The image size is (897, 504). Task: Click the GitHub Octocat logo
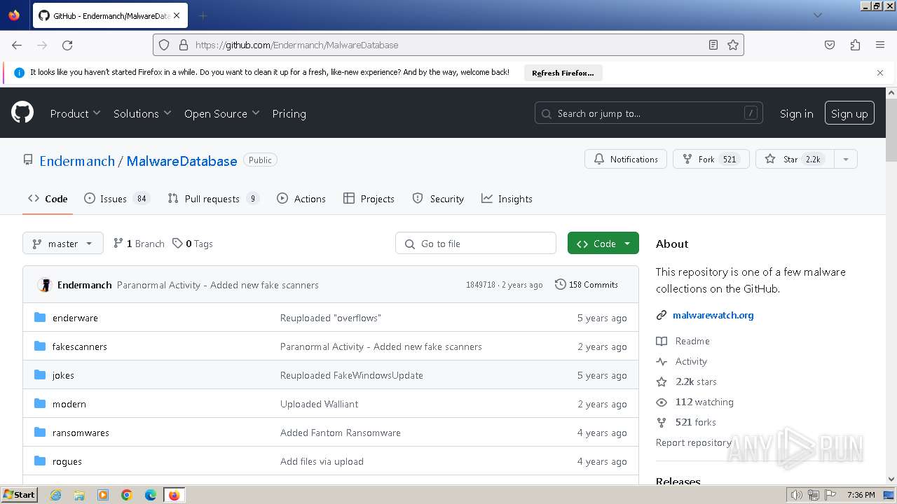click(22, 113)
